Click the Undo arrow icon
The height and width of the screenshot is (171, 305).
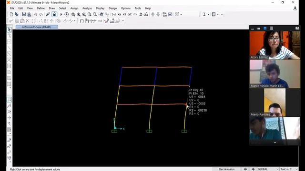pyautogui.click(x=36, y=14)
